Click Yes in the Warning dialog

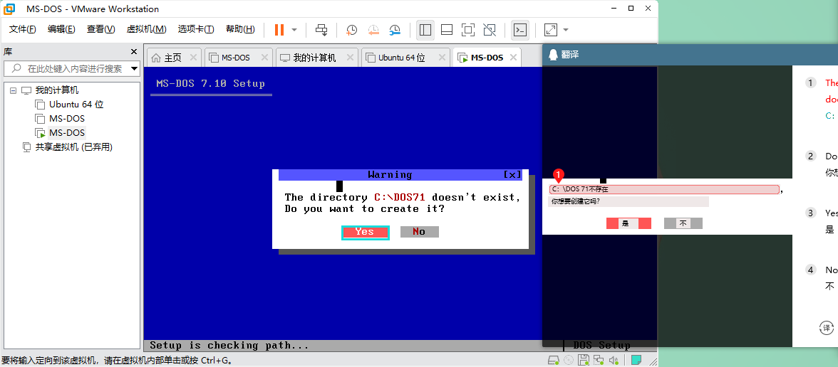[x=365, y=232]
